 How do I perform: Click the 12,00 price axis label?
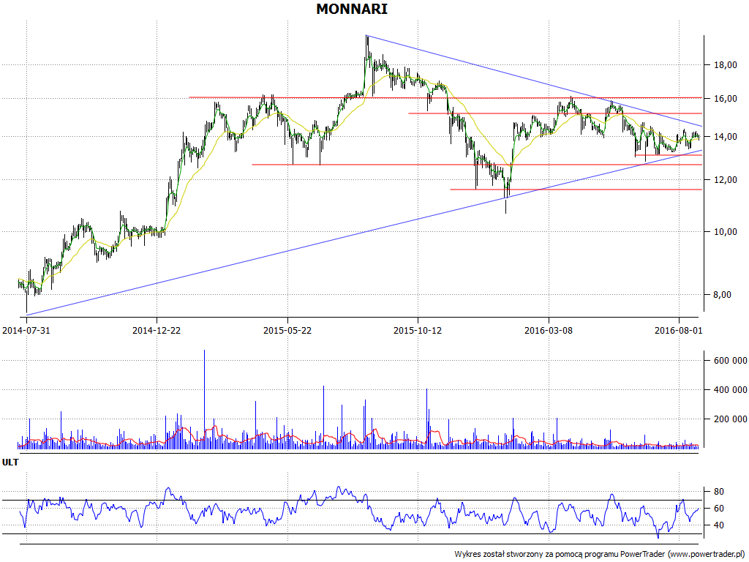[x=725, y=180]
